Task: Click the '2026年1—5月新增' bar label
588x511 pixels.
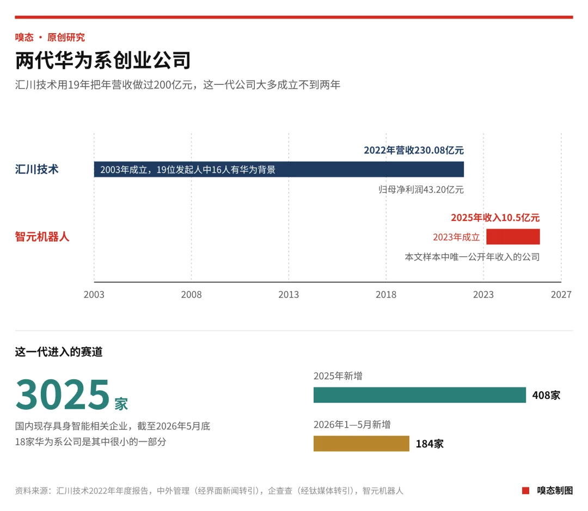Action: (352, 425)
